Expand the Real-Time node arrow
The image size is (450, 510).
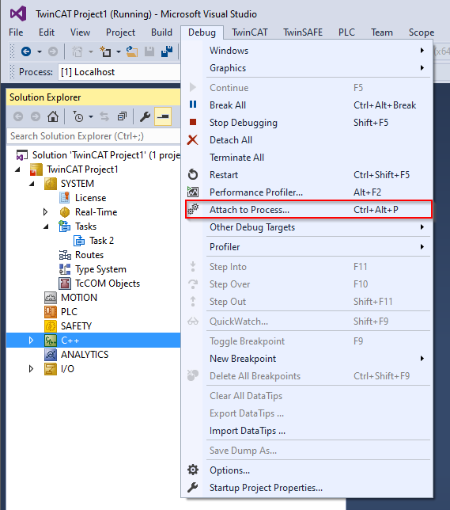[x=46, y=212]
